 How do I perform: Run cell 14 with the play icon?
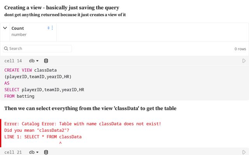point(244,61)
